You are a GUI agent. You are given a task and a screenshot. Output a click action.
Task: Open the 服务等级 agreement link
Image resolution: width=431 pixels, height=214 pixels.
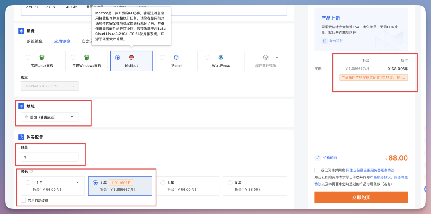[x=401, y=177]
